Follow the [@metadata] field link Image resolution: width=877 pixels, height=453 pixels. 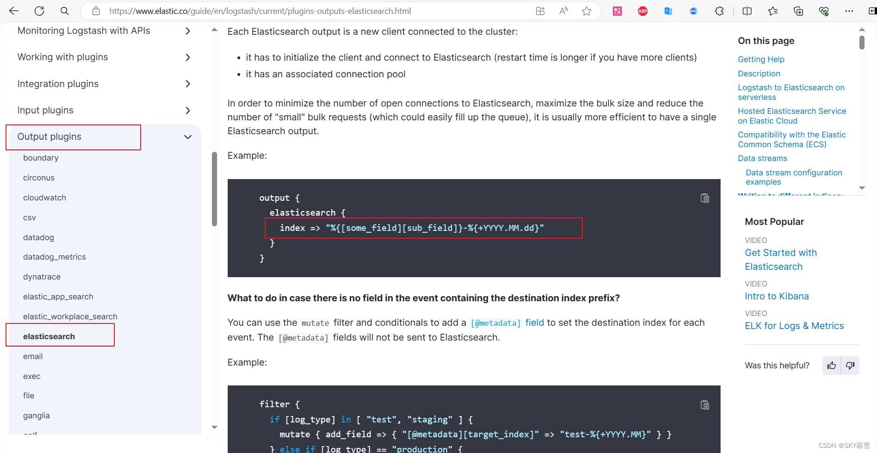[507, 323]
